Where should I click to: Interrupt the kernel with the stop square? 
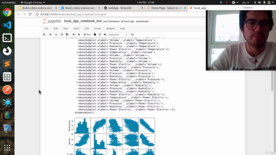pos(95,34)
